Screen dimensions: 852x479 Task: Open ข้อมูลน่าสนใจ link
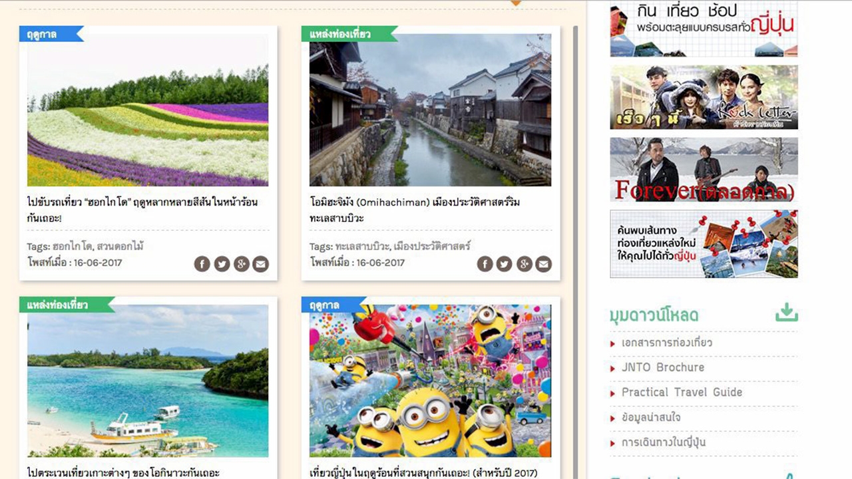[650, 417]
